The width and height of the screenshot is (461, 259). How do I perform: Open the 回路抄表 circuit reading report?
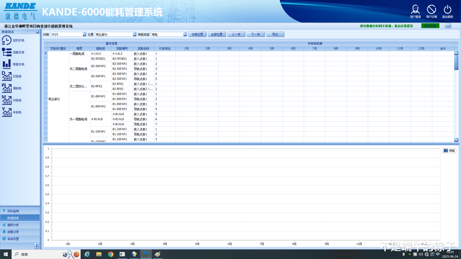pos(13,52)
